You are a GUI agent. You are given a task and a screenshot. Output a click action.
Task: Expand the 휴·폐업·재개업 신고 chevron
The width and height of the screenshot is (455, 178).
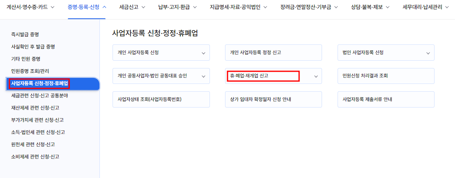click(x=316, y=76)
